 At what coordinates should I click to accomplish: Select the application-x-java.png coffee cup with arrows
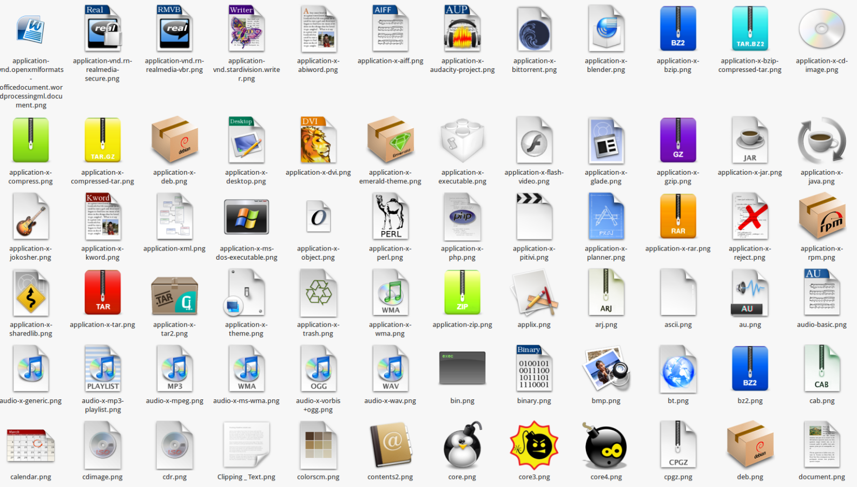(822, 141)
